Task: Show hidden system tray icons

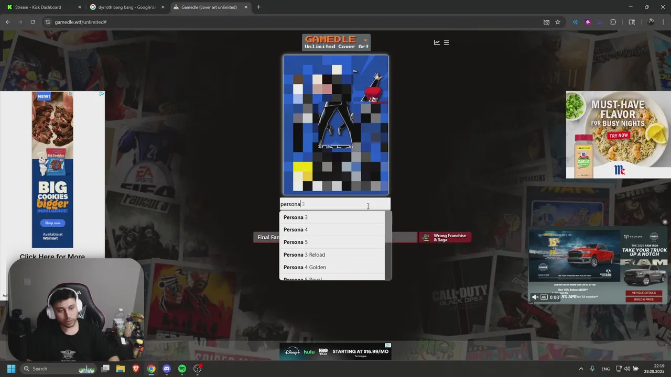Action: (581, 369)
